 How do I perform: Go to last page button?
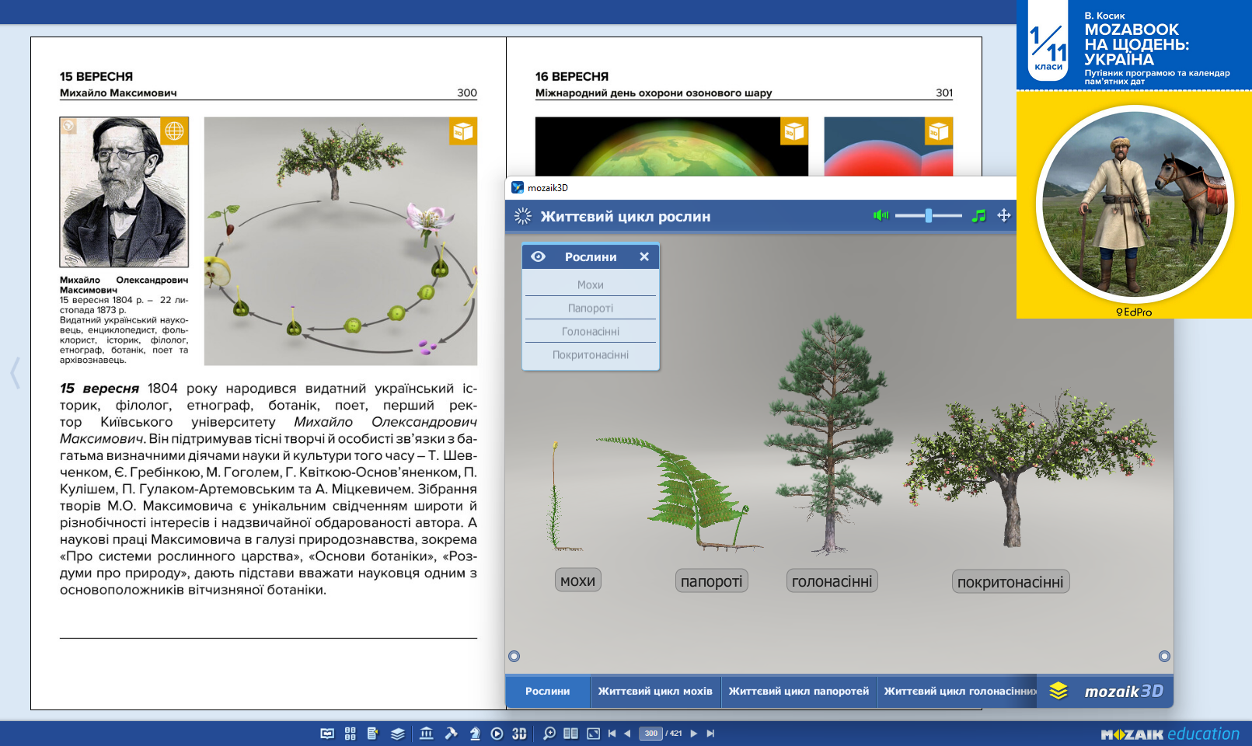pyautogui.click(x=710, y=734)
